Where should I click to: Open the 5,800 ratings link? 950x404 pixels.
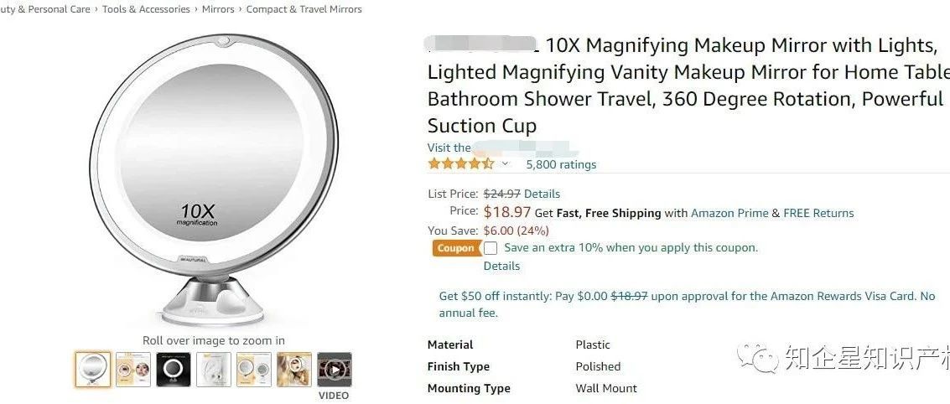tap(561, 164)
